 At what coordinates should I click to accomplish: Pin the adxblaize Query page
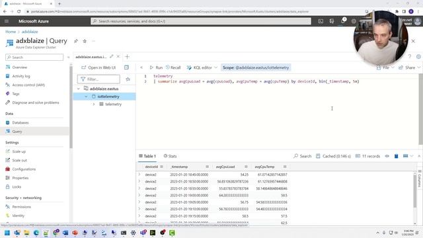point(76,41)
